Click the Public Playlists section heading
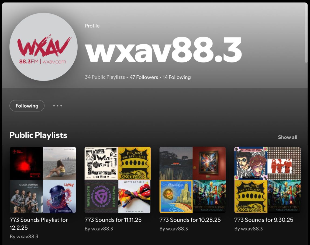The height and width of the screenshot is (245, 310). [38, 135]
